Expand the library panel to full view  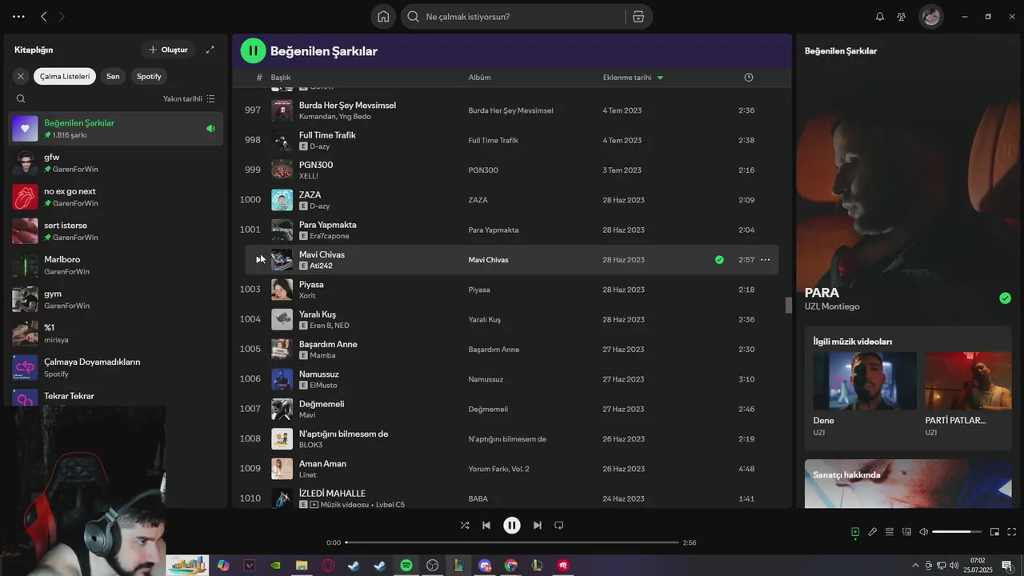tap(210, 50)
